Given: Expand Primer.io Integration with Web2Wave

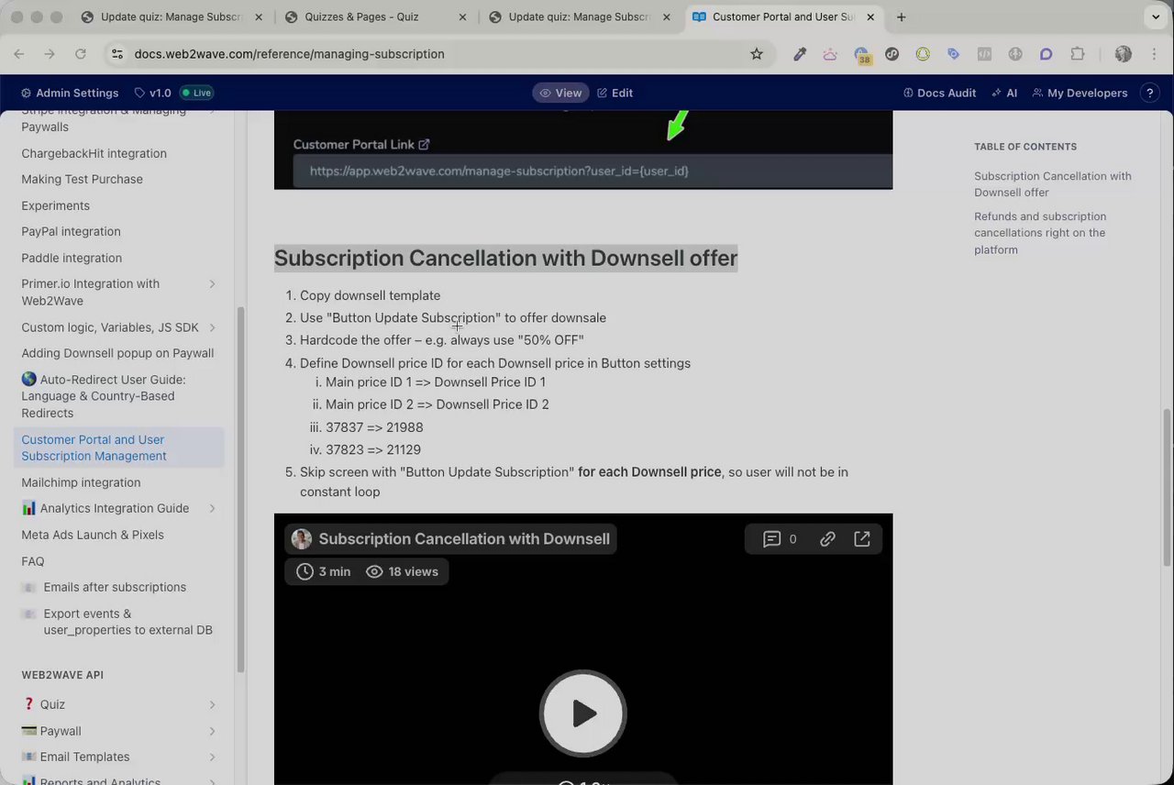Looking at the screenshot, I should click(x=212, y=284).
